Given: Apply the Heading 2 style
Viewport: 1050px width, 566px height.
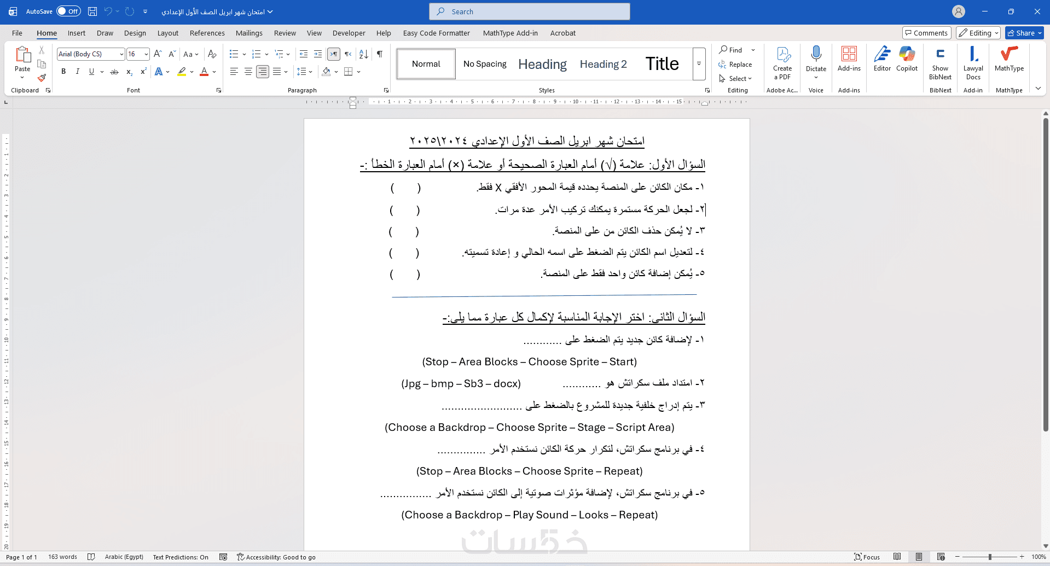Looking at the screenshot, I should click(604, 64).
